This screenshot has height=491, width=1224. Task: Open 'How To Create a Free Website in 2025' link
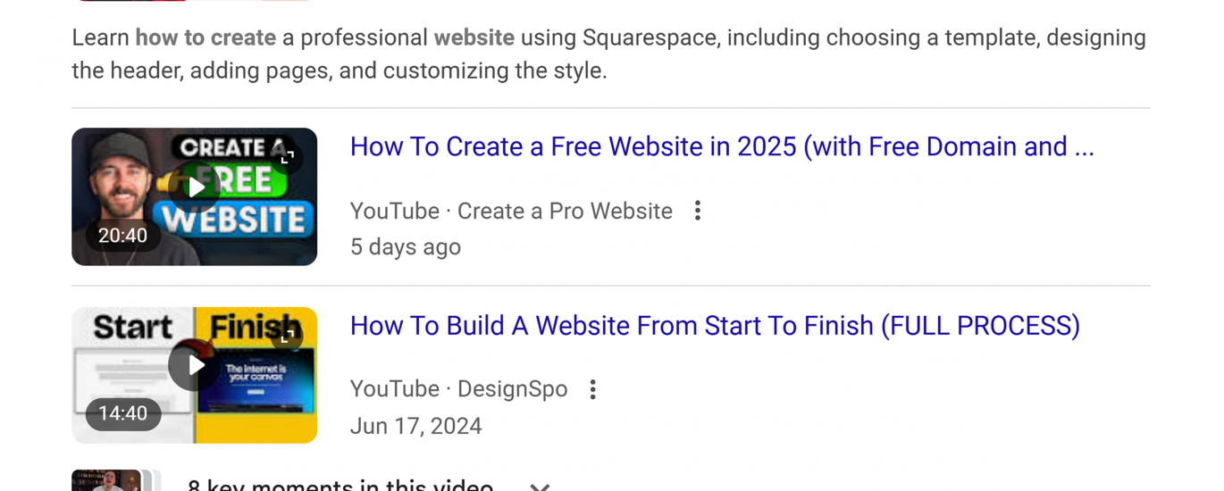(x=722, y=146)
